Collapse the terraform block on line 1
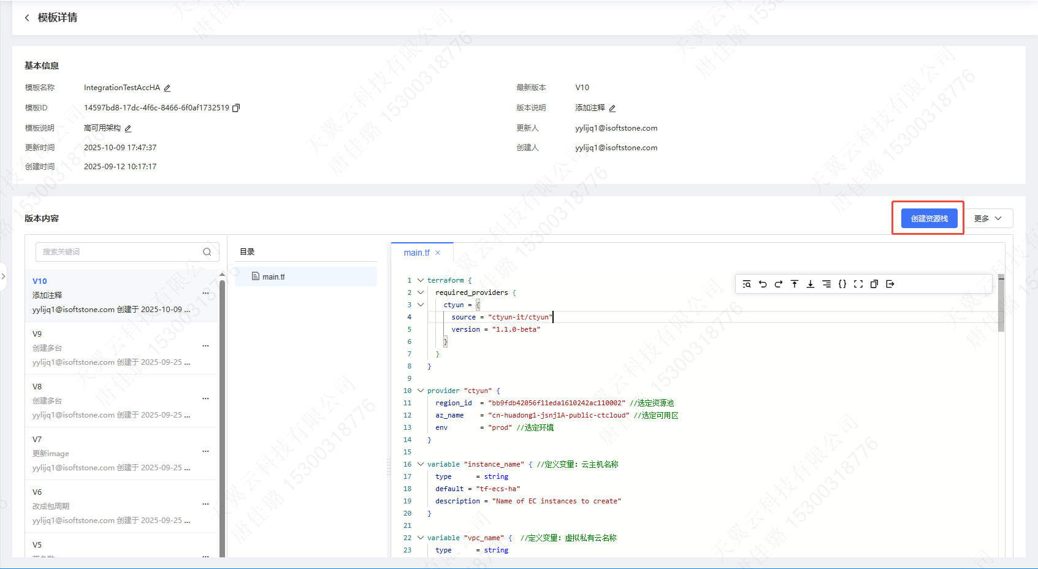1038x569 pixels. pyautogui.click(x=421, y=280)
